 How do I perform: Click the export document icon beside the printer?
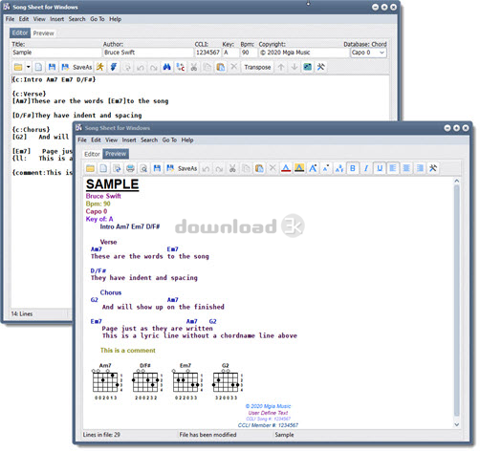(117, 168)
